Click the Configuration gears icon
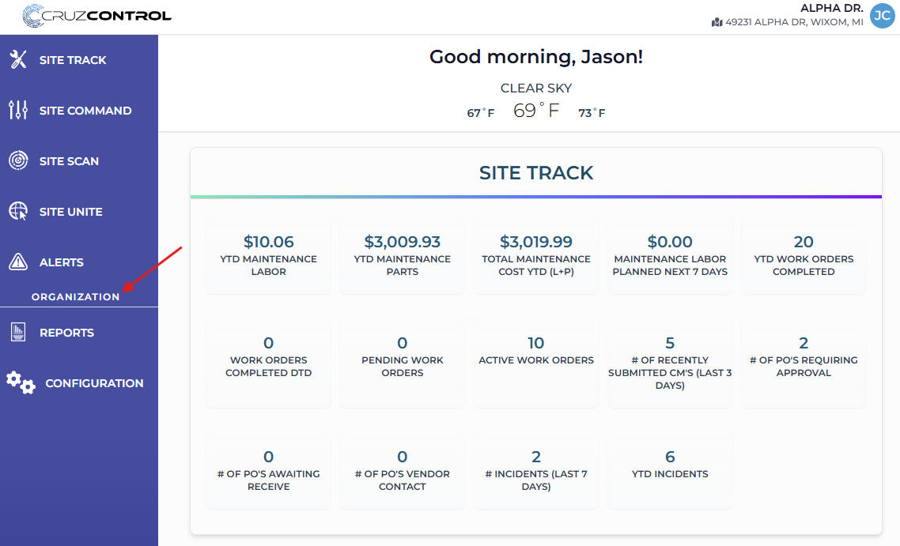Screen dimensions: 900x546 pos(21,383)
